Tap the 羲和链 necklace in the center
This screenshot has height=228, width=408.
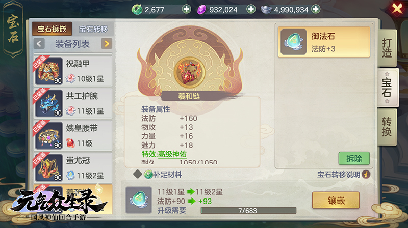click(x=189, y=72)
